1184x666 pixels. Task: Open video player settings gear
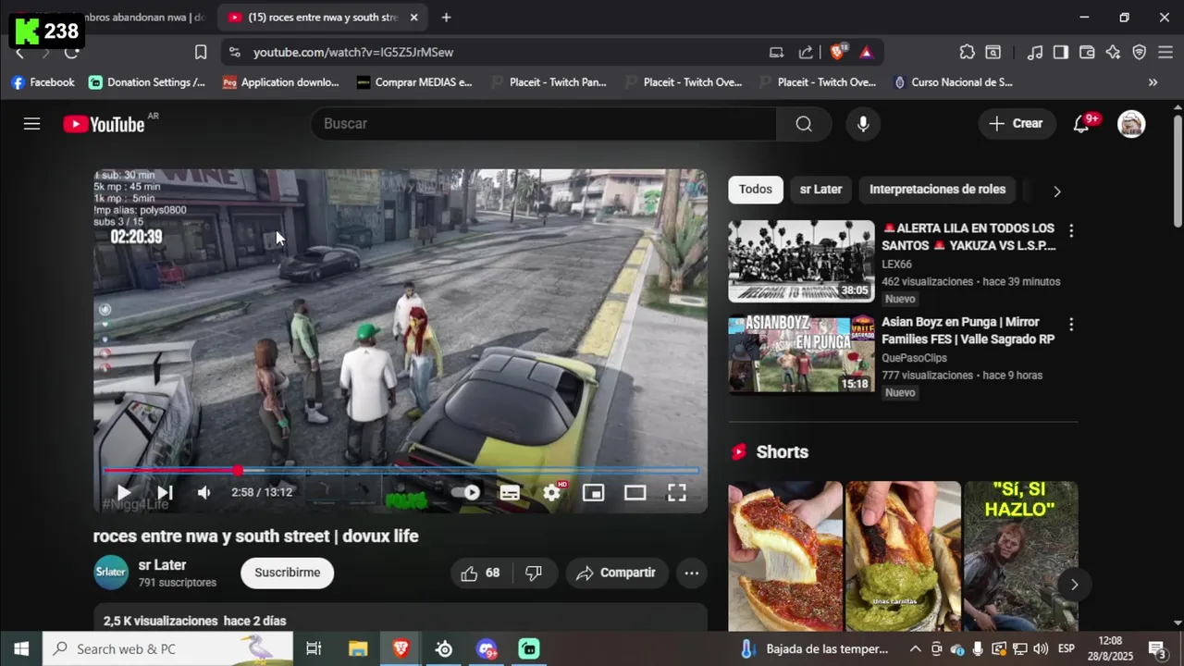[x=552, y=493]
